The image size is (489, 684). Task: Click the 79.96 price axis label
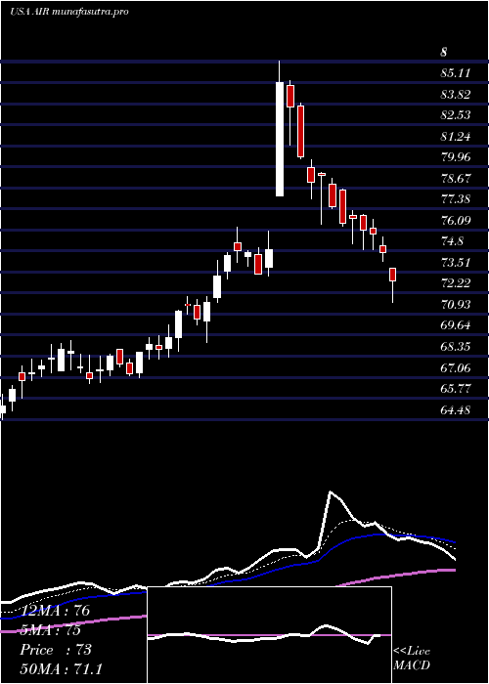pyautogui.click(x=456, y=157)
